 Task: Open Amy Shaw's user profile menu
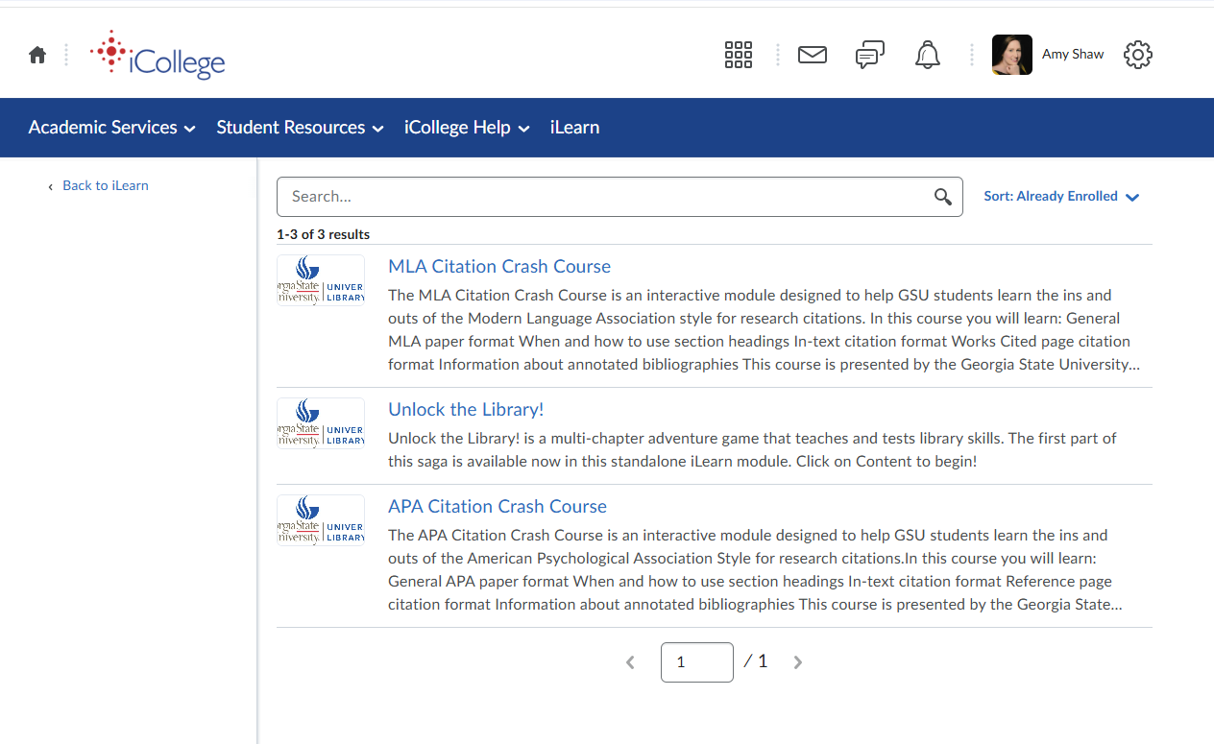coord(1049,55)
